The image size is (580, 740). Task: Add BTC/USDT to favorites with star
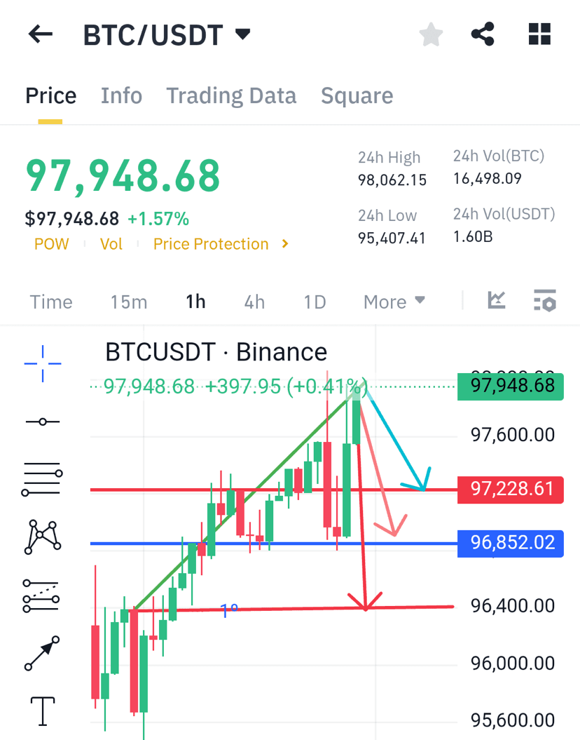431,34
